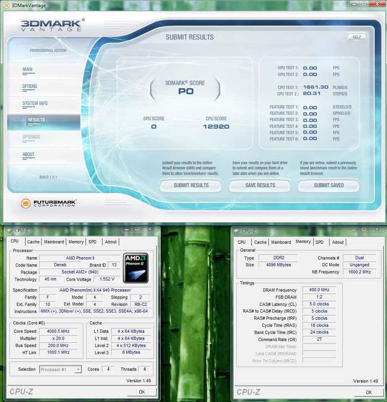Click the CAS# Latency field 5.0 clocks
Screen dimensions: 387x402
pyautogui.click(x=319, y=304)
